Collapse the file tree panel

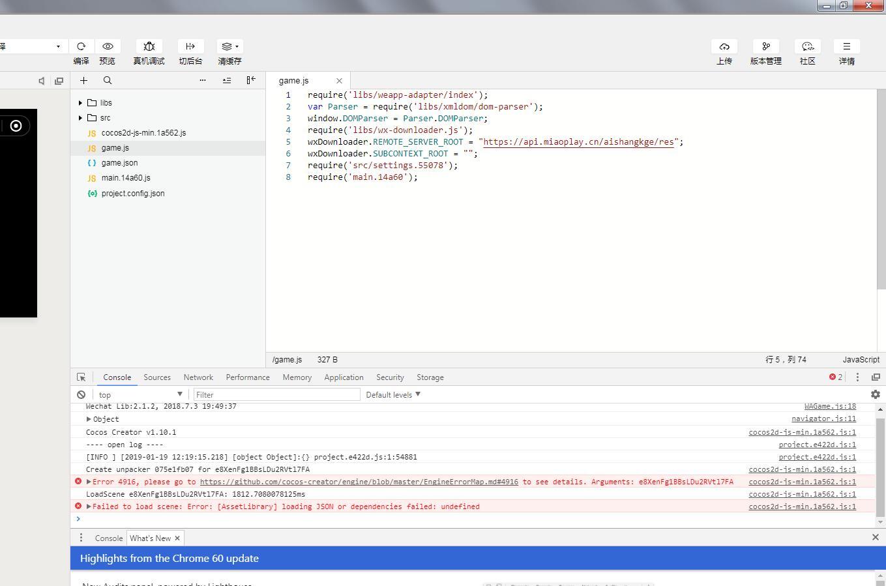click(251, 80)
